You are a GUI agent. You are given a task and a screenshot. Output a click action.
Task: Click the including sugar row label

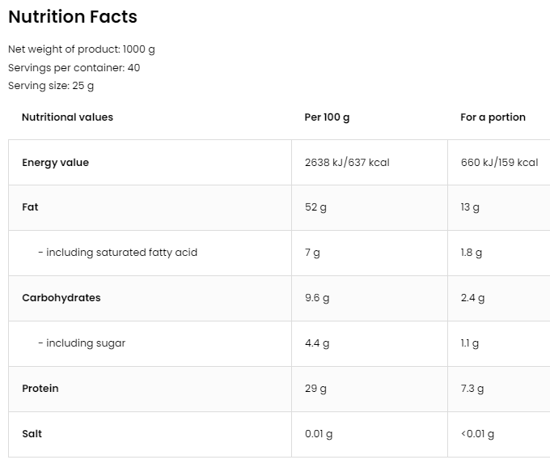point(82,343)
